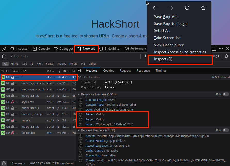Collapse the Response Headers section
Screen dimensions: 230x166
pyautogui.click(x=78, y=95)
